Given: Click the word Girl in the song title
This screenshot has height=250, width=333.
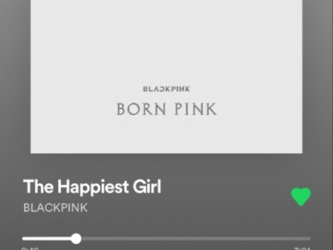Looking at the screenshot, I should [x=147, y=186].
